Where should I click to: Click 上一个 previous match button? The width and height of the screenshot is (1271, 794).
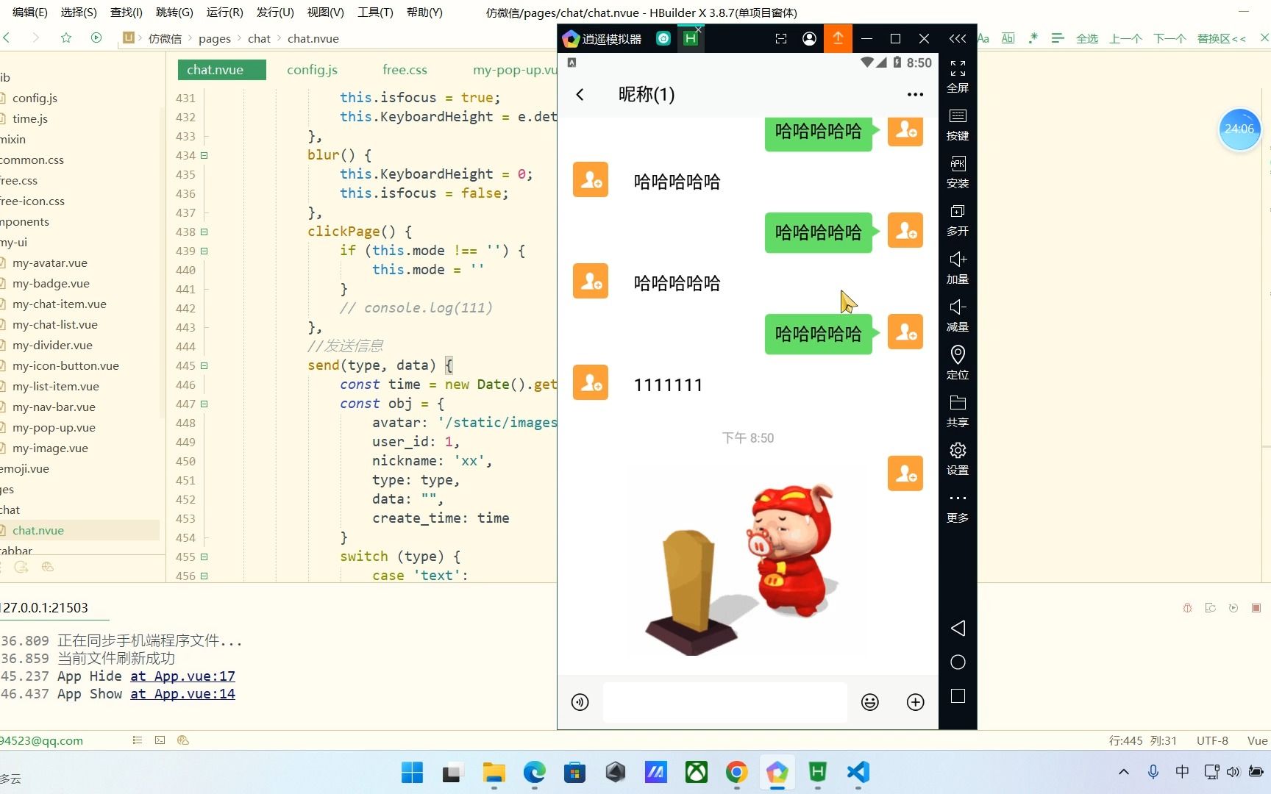point(1126,38)
